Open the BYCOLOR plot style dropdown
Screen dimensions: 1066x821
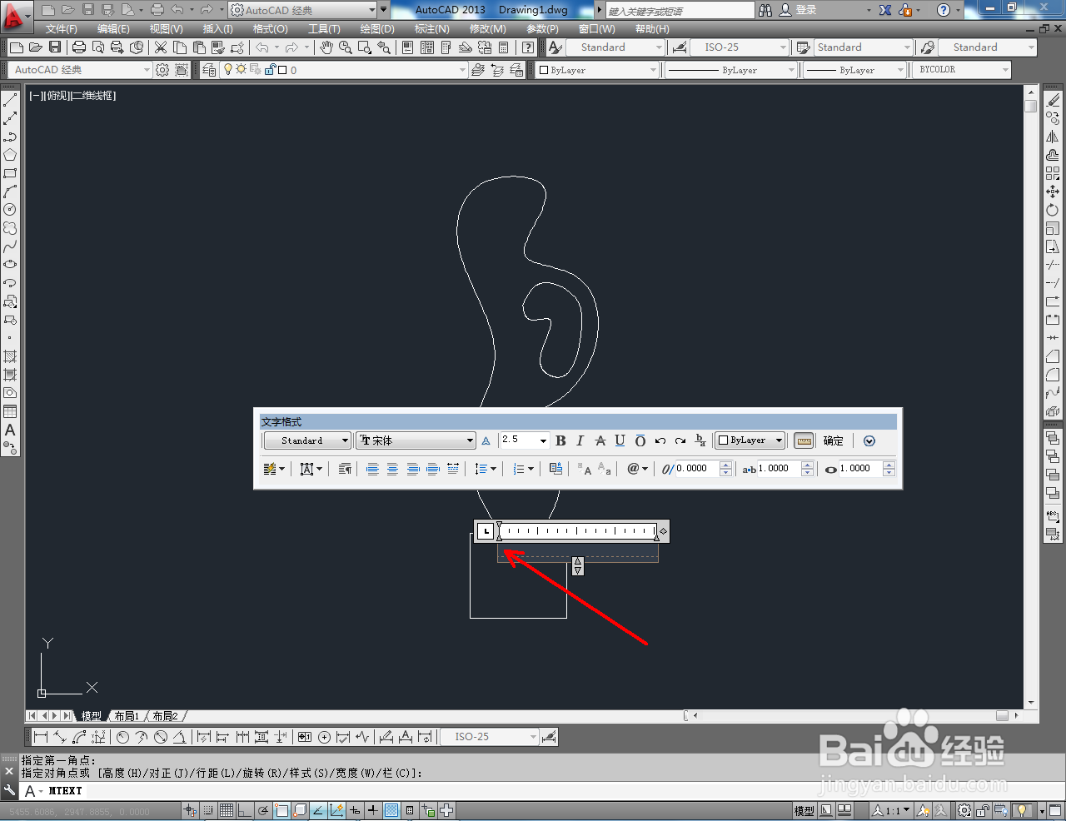click(x=963, y=70)
